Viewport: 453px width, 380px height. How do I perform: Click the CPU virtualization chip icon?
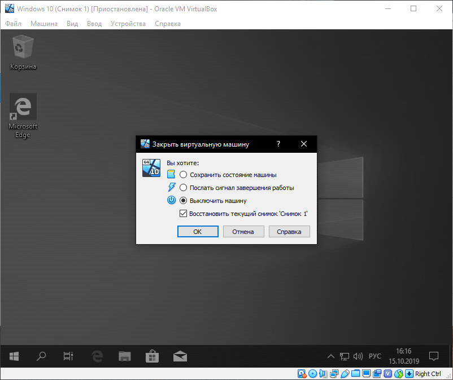tap(387, 374)
